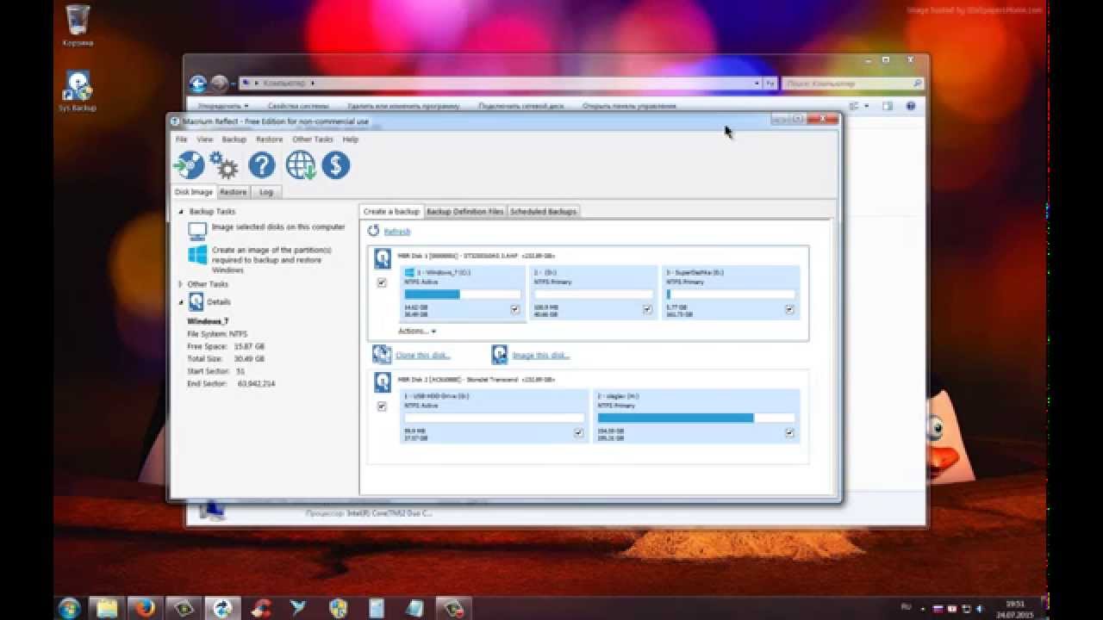Open the address bar dropdown in Computer window
The image size is (1103, 620).
click(x=758, y=84)
